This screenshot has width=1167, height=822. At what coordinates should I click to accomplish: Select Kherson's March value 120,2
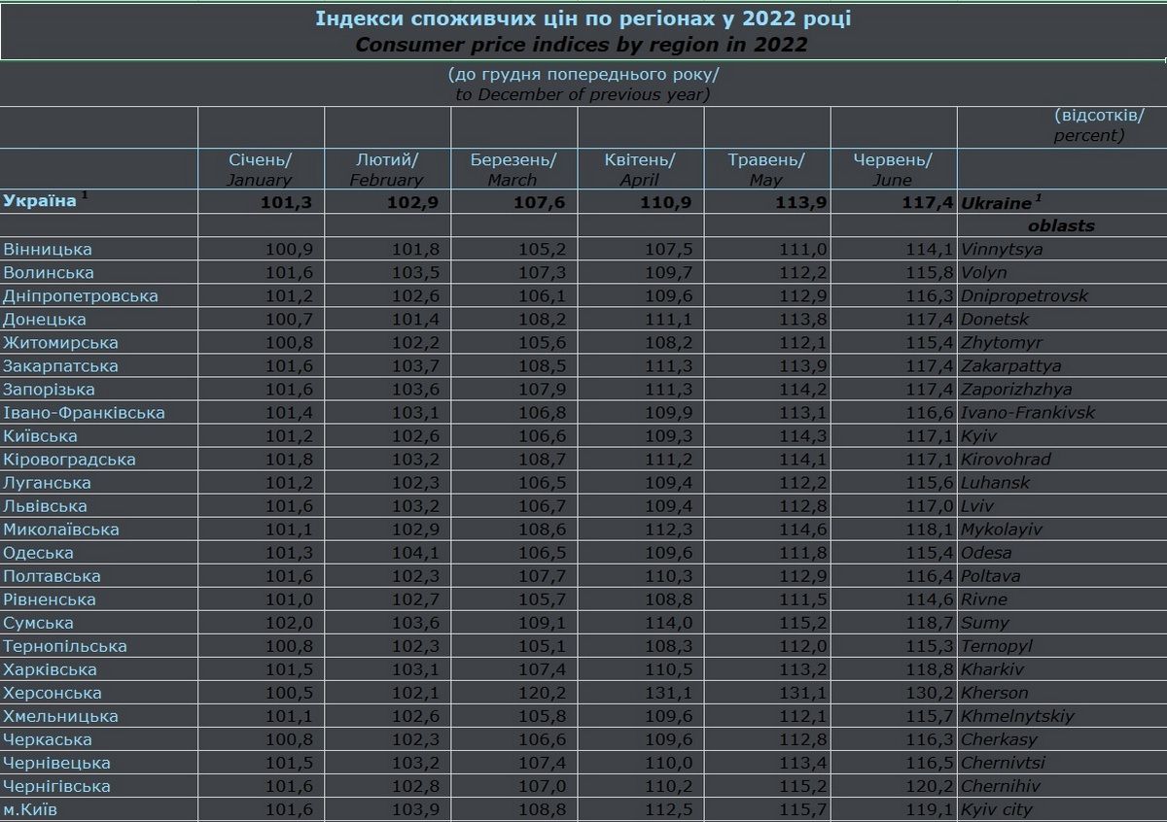(x=543, y=693)
